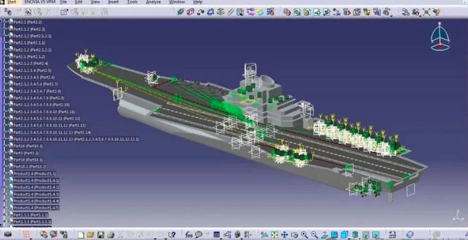Open the Window menu

pos(177,2)
